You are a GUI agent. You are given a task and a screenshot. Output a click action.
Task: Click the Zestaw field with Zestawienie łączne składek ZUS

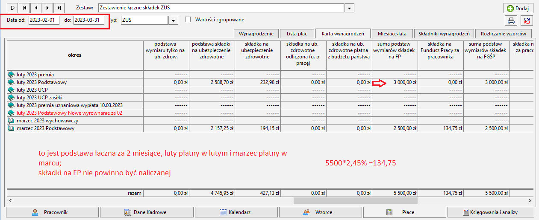[x=221, y=8]
